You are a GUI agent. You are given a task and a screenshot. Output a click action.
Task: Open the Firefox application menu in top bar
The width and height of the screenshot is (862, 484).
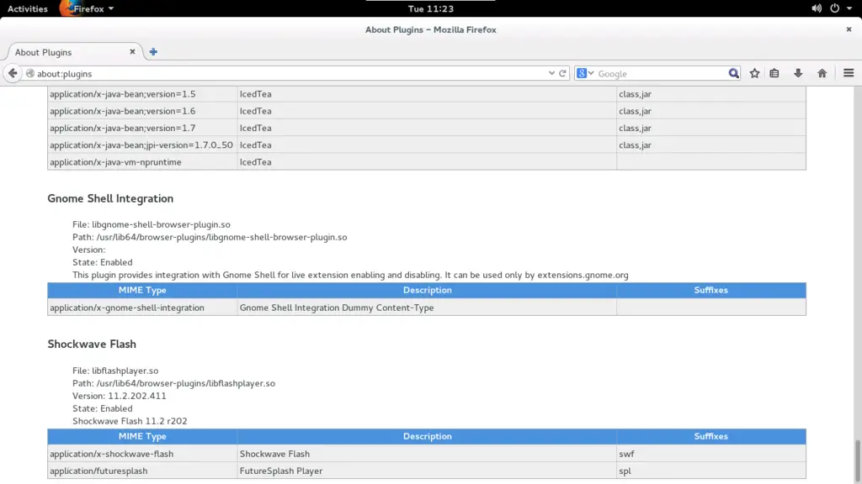(x=87, y=8)
